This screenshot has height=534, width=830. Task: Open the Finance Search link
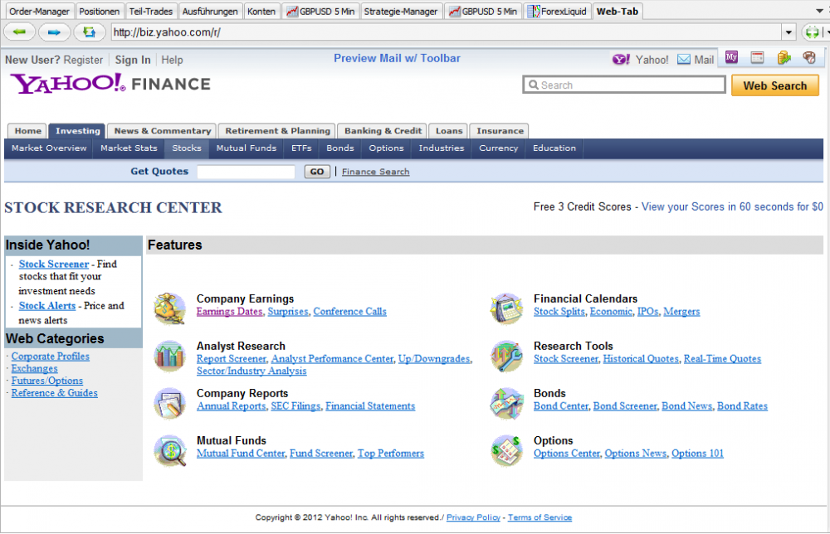pyautogui.click(x=375, y=172)
